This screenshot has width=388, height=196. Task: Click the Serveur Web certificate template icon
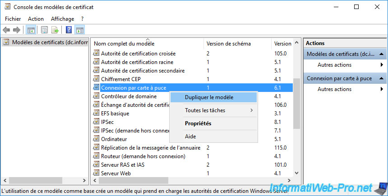(x=96, y=173)
